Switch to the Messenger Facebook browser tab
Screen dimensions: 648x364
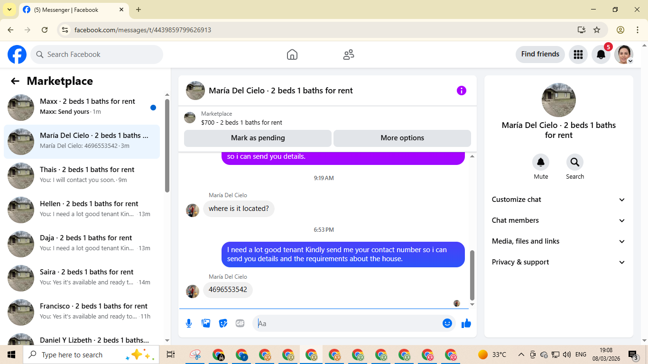click(x=74, y=9)
